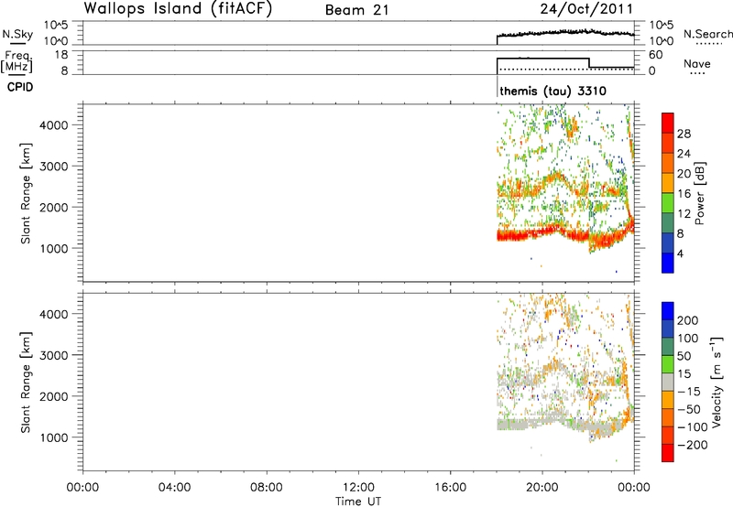Click the "Nave" legend label

[x=696, y=63]
